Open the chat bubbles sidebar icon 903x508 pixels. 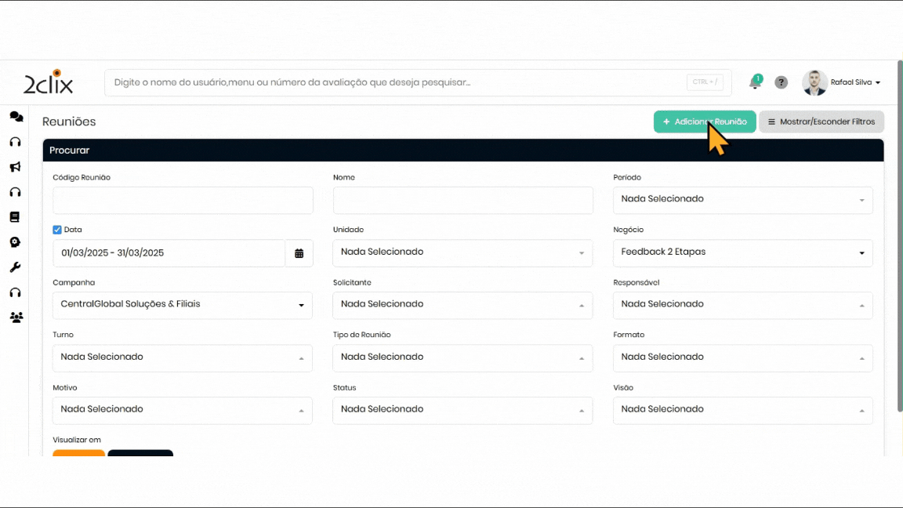(x=16, y=117)
